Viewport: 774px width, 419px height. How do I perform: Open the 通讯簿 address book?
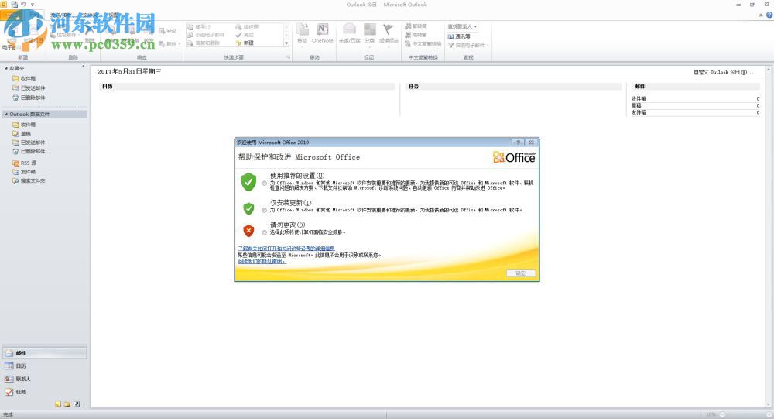[x=459, y=36]
